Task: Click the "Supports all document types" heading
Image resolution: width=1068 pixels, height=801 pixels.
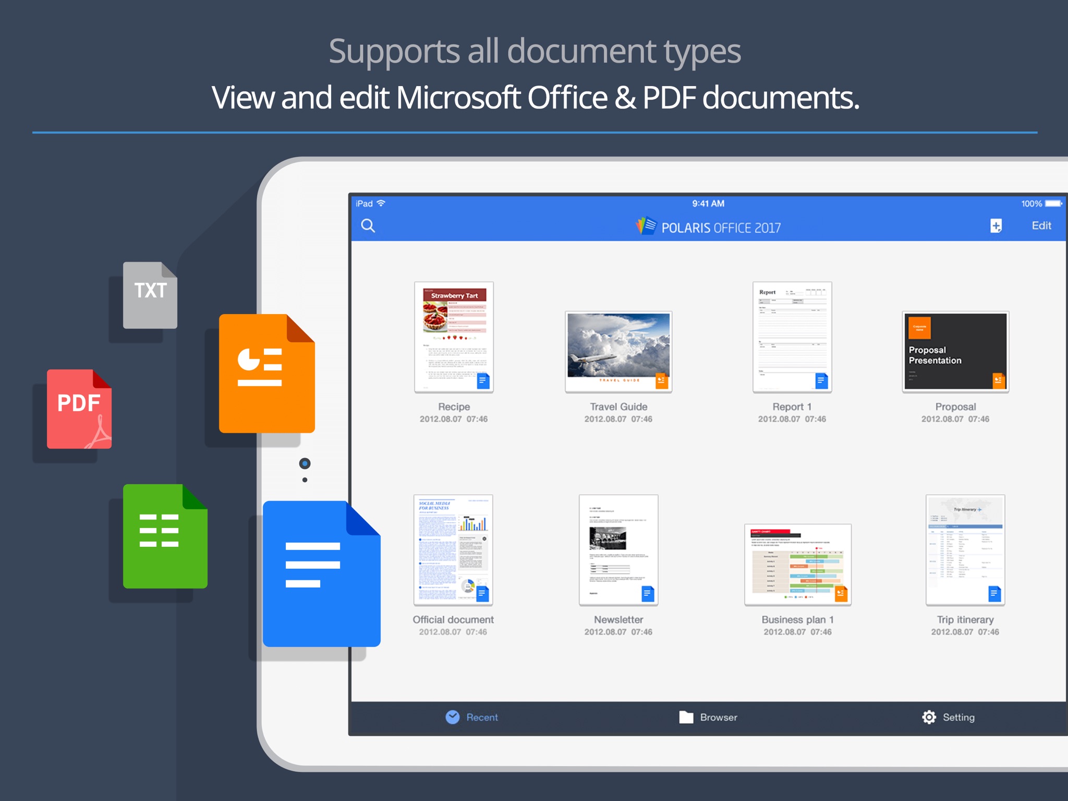Action: coord(535,52)
